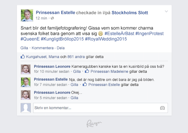The height and width of the screenshot is (133, 188).
Task: Open the #EstelleÄrBäst hashtag
Action: [x=119, y=34]
